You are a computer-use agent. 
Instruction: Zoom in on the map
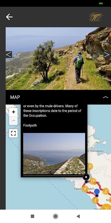pyautogui.click(x=13, y=112)
